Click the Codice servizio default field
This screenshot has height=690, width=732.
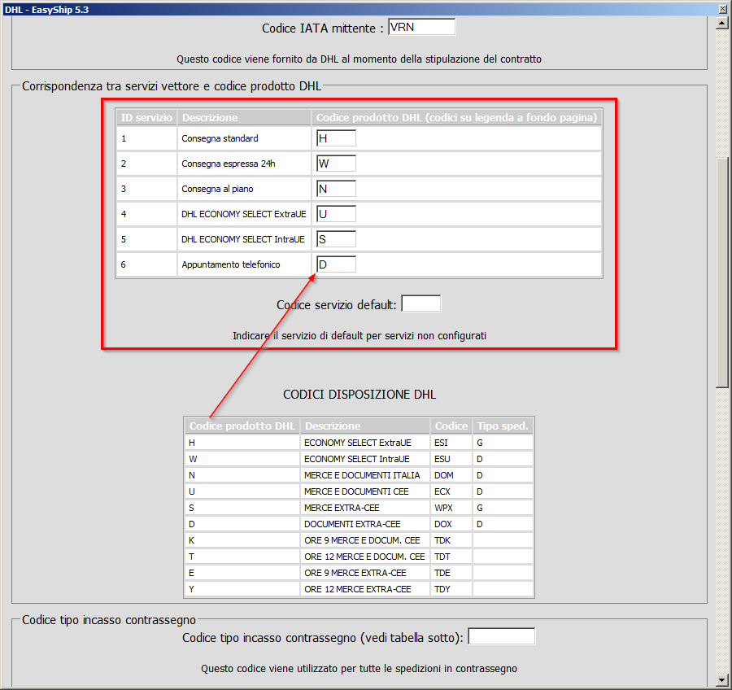421,304
